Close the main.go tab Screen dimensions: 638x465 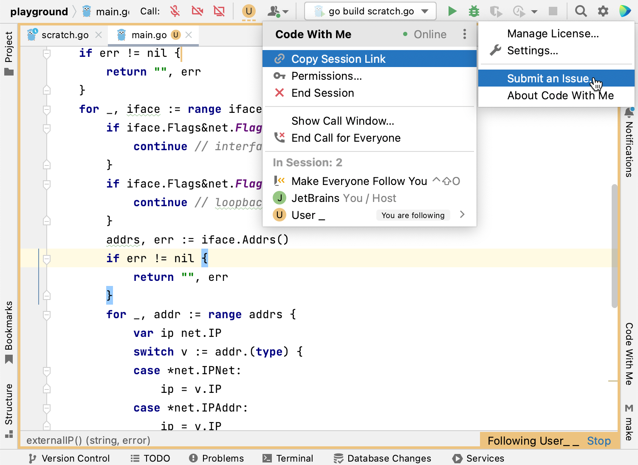pos(189,35)
